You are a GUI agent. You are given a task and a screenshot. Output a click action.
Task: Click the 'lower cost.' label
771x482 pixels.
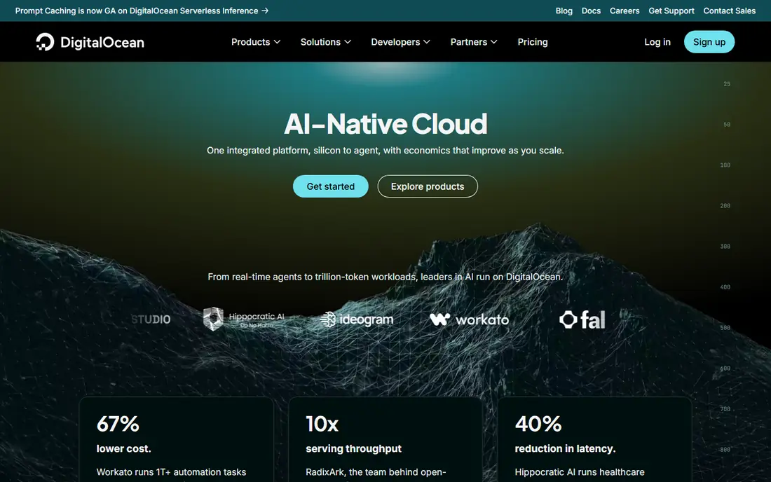tap(124, 448)
